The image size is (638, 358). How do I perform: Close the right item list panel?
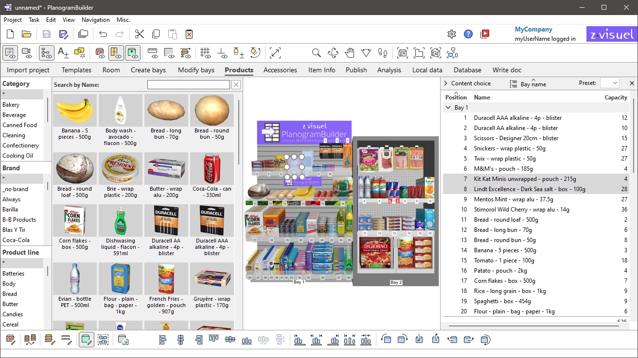coord(632,83)
